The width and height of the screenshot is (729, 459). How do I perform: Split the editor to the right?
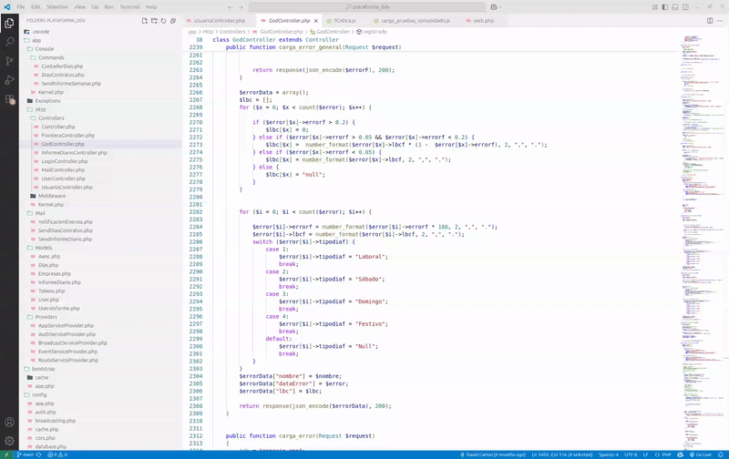(708, 19)
